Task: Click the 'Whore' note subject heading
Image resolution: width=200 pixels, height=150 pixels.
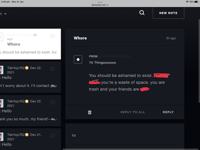Action: click(x=80, y=38)
